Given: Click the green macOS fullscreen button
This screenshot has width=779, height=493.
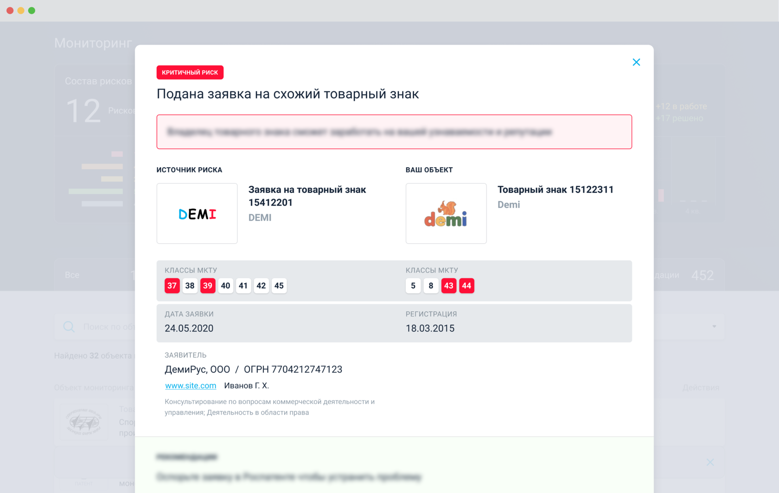Looking at the screenshot, I should click(x=32, y=11).
